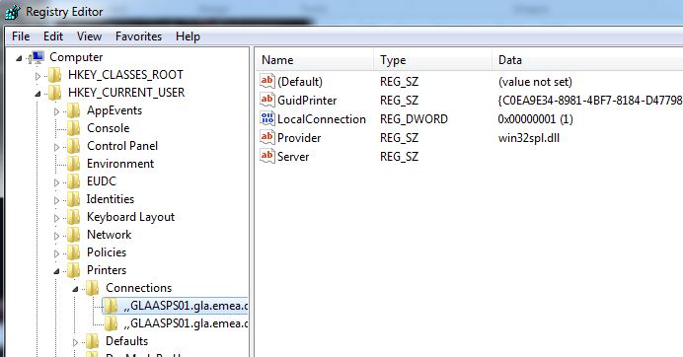Click the Defaults folder icon
Viewport: 683px width, 357px height.
(x=93, y=341)
